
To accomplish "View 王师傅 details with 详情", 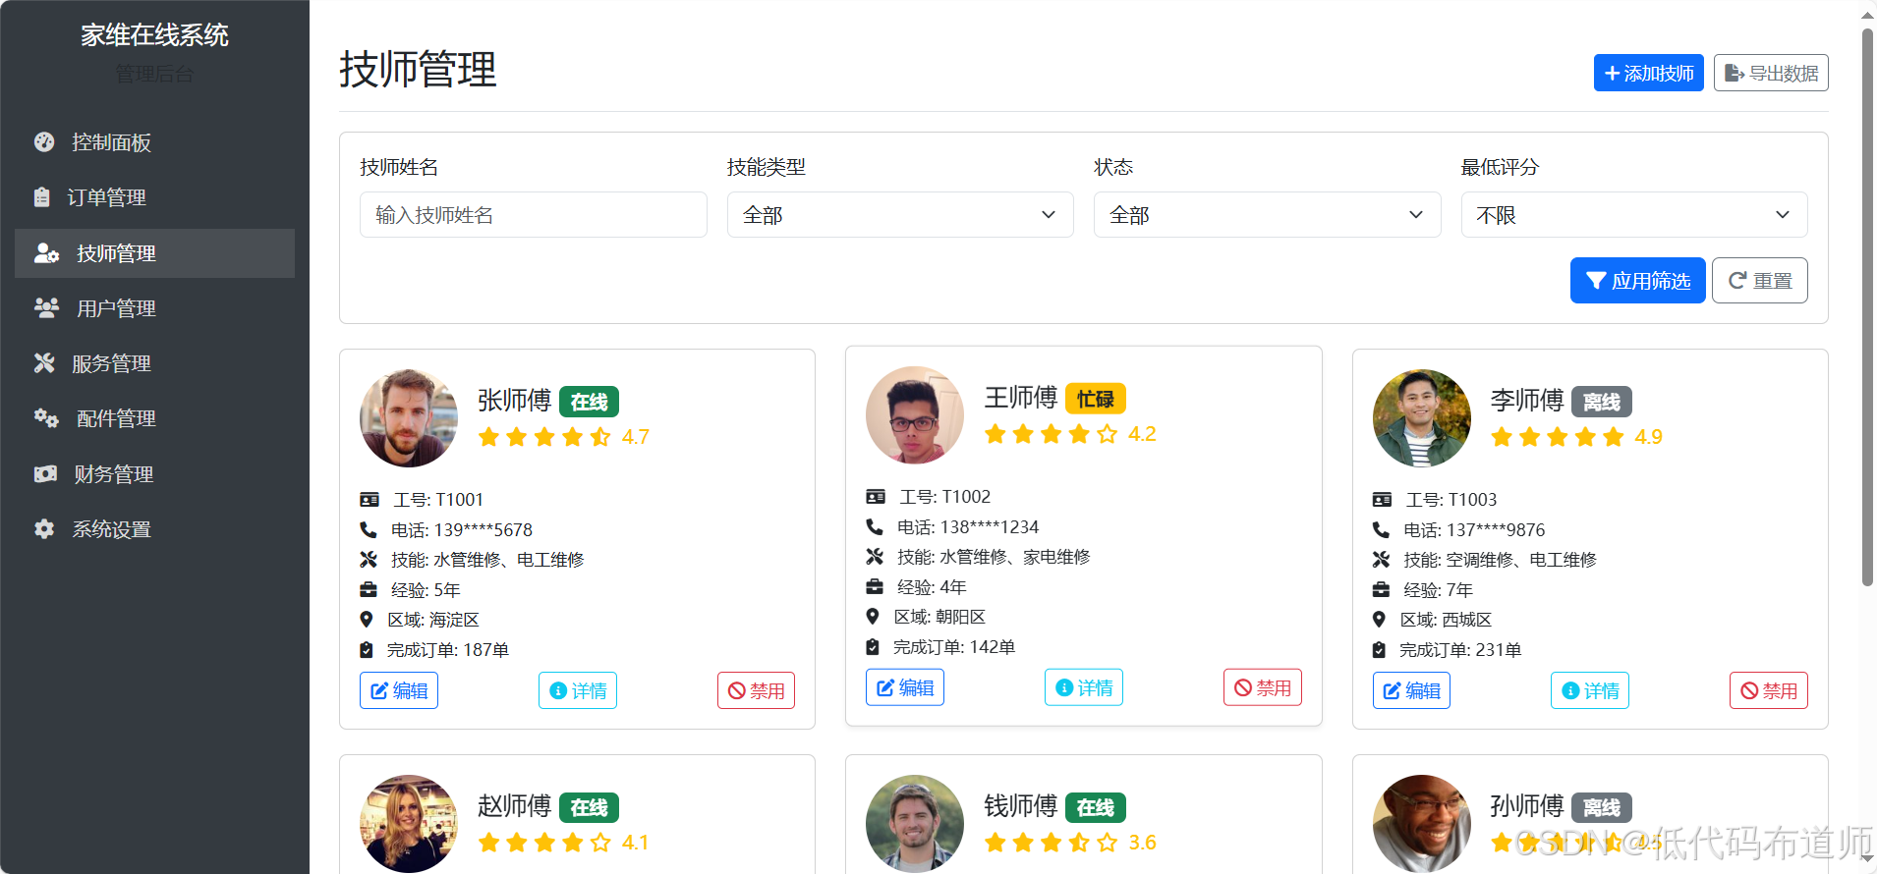I will coord(1084,687).
